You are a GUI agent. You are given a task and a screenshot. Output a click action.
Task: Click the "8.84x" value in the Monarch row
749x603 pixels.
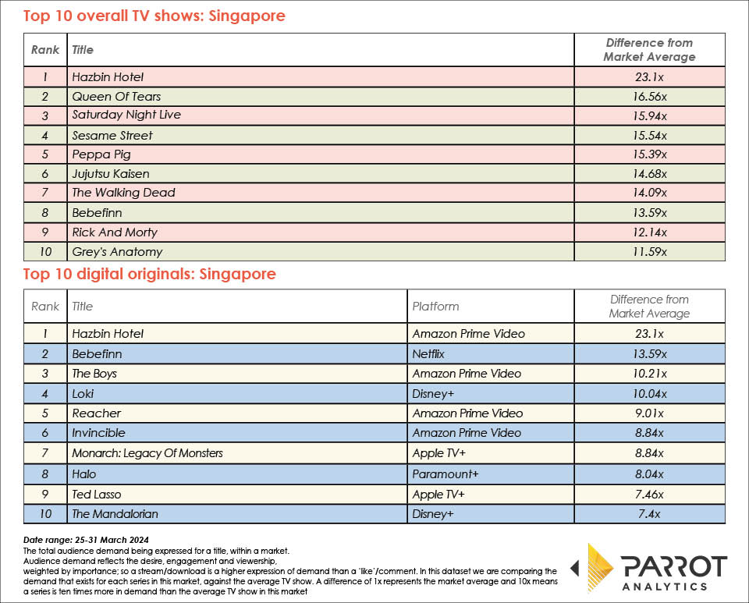coord(650,453)
